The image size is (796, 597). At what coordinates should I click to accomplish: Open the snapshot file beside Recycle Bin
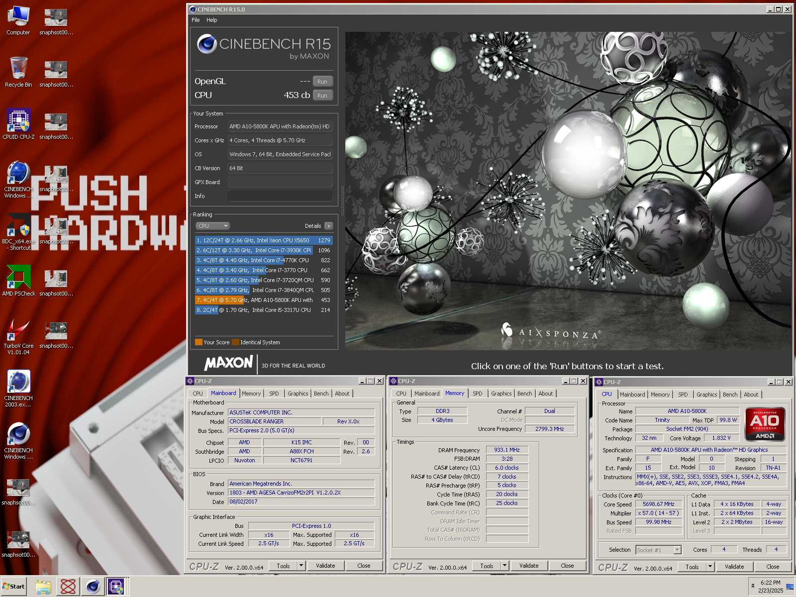[x=56, y=73]
